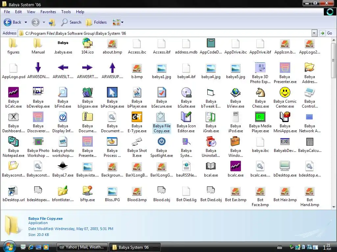337x252 pixels.
Task: Select Babya MiniApps.exe toolbox icon
Action: pos(285,117)
